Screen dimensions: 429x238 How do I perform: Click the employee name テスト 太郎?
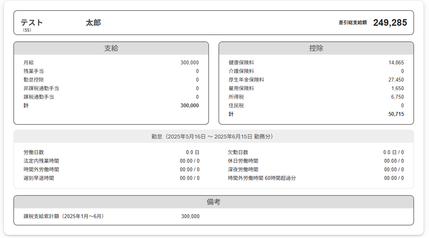[x=61, y=23]
